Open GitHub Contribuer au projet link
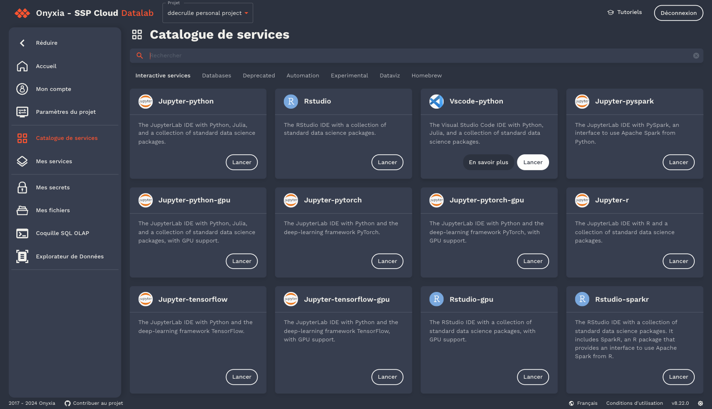The width and height of the screenshot is (712, 409). point(94,403)
